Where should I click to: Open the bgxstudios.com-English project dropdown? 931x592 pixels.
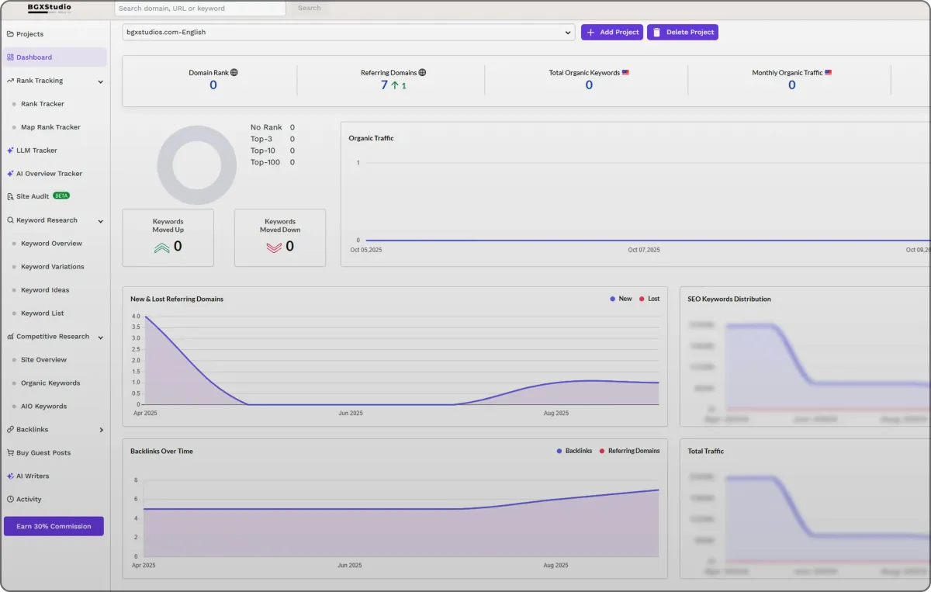coord(348,32)
